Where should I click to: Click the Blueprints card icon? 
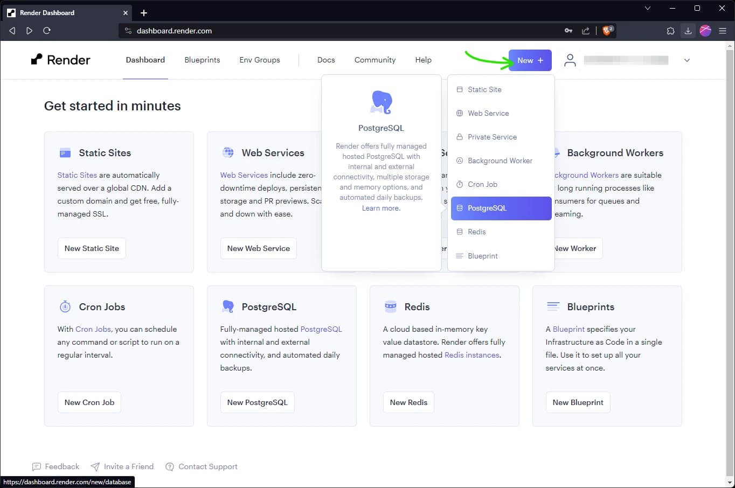click(x=553, y=306)
